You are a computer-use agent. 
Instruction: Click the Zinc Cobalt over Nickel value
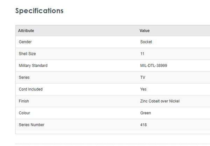(160, 101)
